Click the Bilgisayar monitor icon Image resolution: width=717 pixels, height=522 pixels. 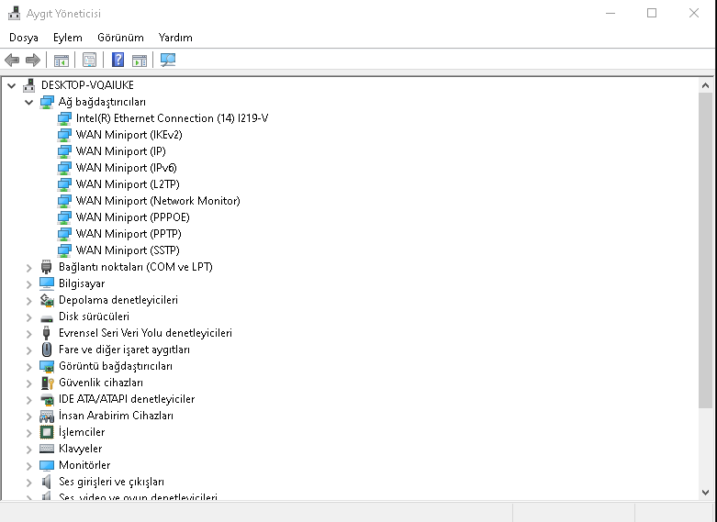[47, 283]
